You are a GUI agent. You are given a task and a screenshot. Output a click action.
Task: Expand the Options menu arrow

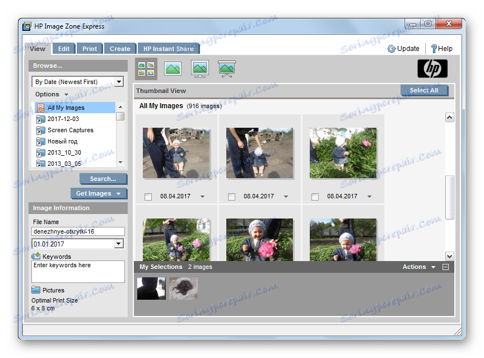66,95
